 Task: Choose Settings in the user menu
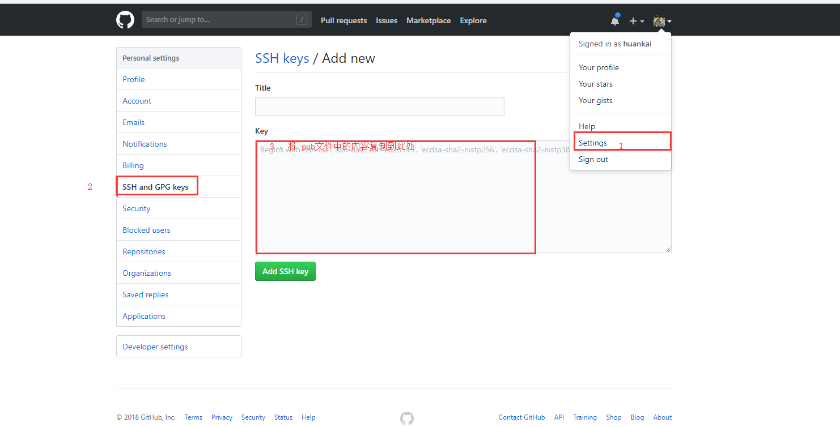(x=621, y=143)
